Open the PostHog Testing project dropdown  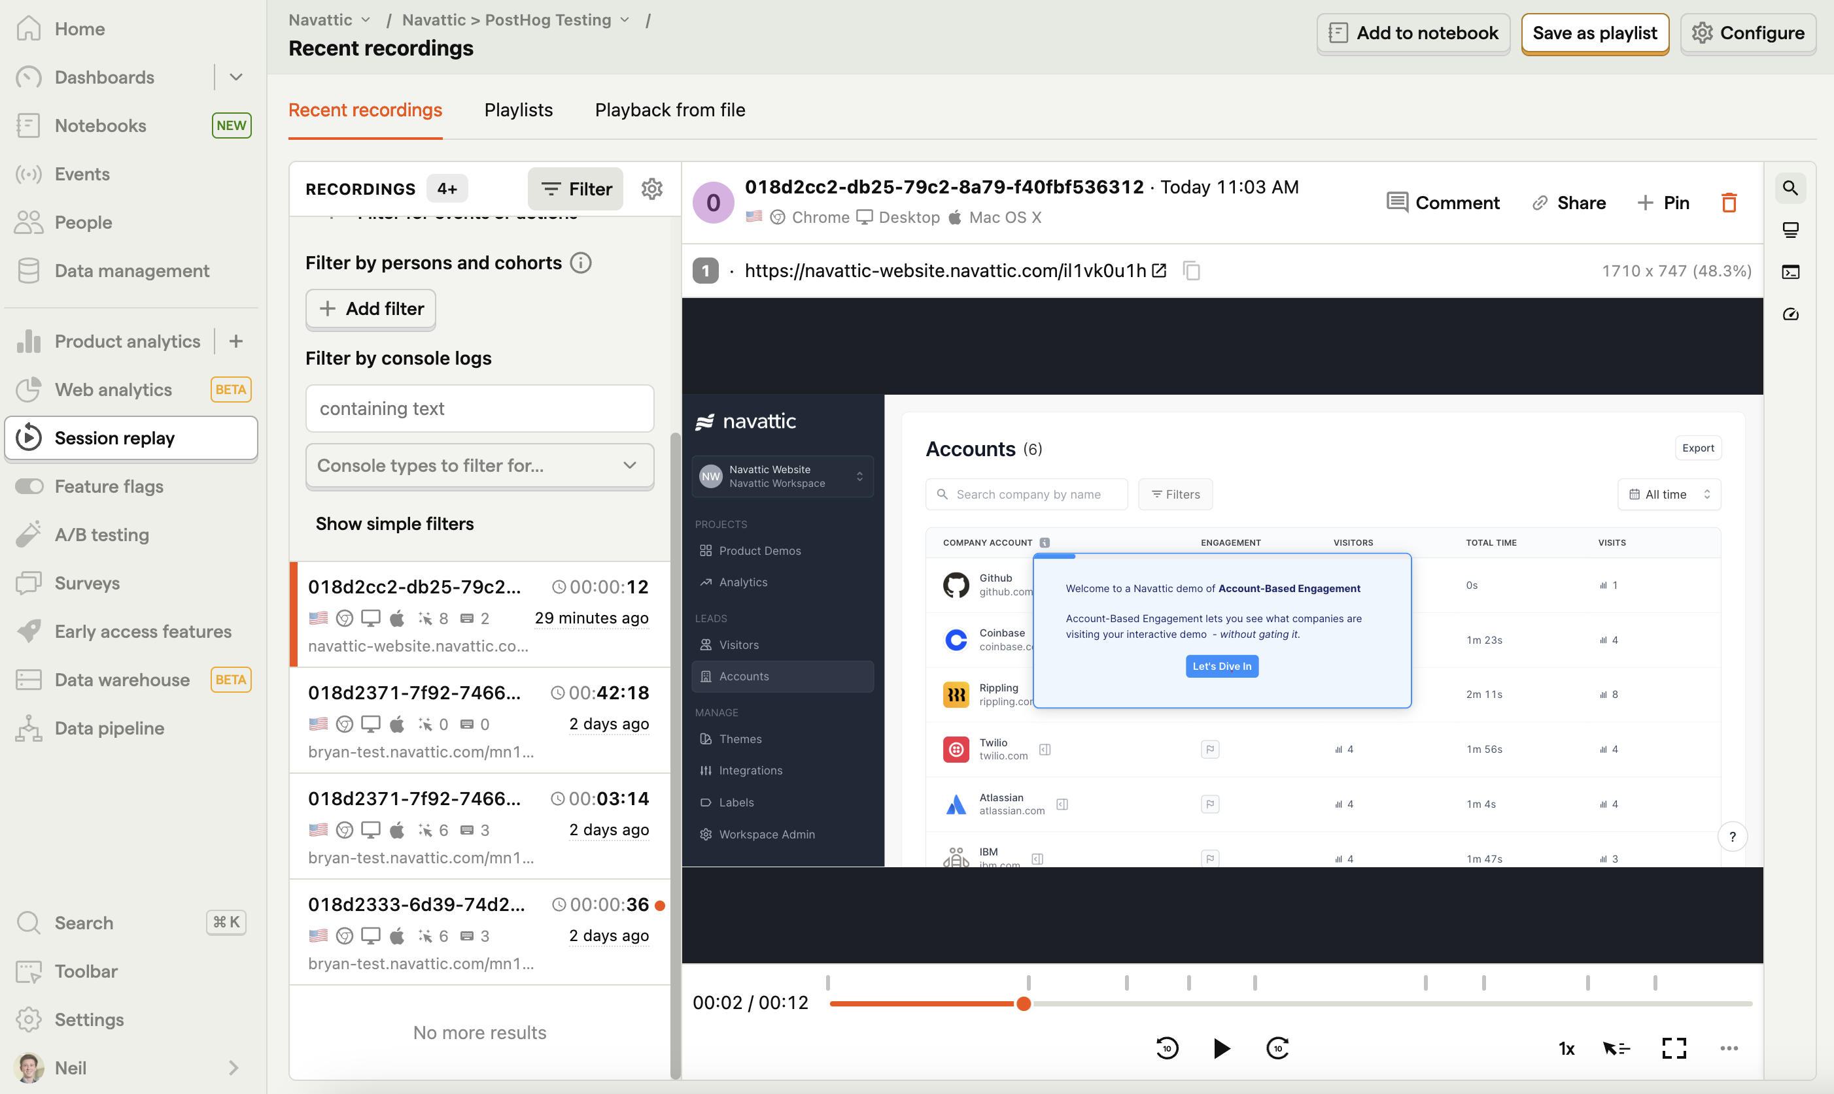[515, 20]
